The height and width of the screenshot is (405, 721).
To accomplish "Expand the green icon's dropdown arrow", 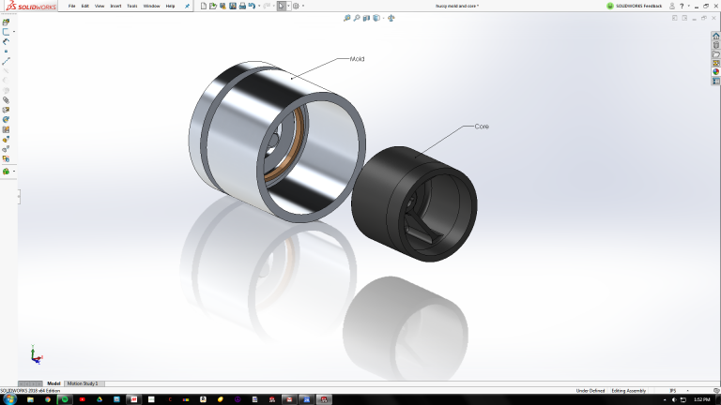I will [14, 172].
